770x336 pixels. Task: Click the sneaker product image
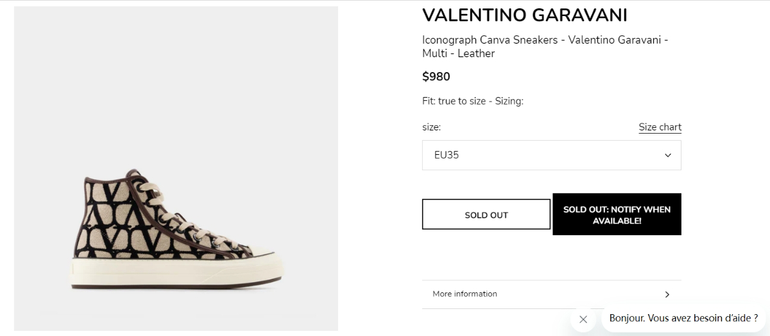point(176,231)
